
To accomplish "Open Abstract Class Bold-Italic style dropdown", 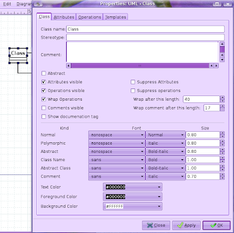I will point(166,168).
